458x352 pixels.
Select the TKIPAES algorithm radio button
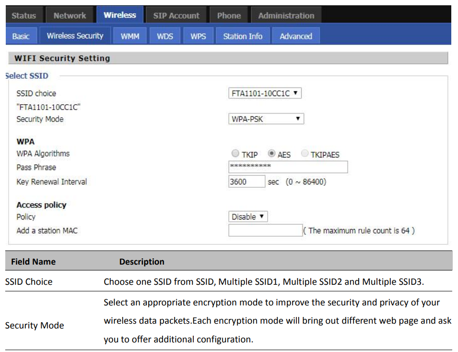pyautogui.click(x=305, y=153)
